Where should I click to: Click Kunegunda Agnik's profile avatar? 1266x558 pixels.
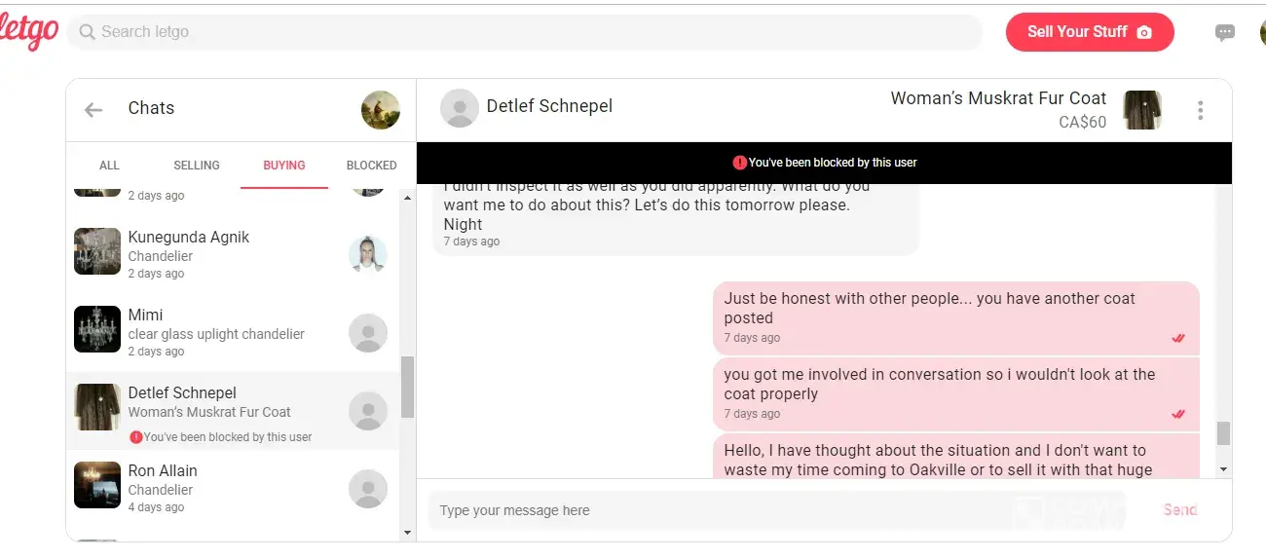368,255
